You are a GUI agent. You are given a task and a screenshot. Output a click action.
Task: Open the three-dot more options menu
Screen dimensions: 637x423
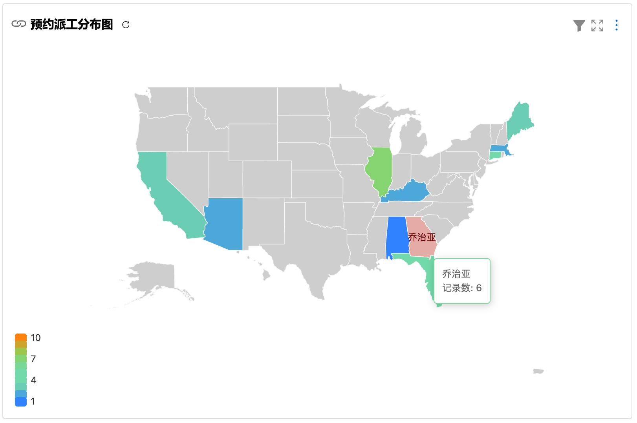tap(617, 26)
